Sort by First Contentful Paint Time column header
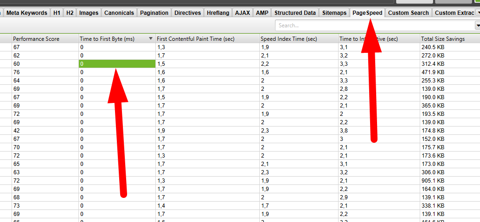Viewport: 480px width, 222px height. [207, 39]
